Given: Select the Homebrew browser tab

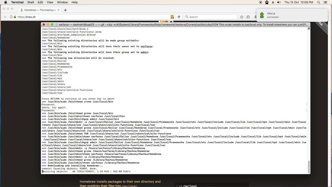Looking at the screenshot, I should [x=39, y=10].
